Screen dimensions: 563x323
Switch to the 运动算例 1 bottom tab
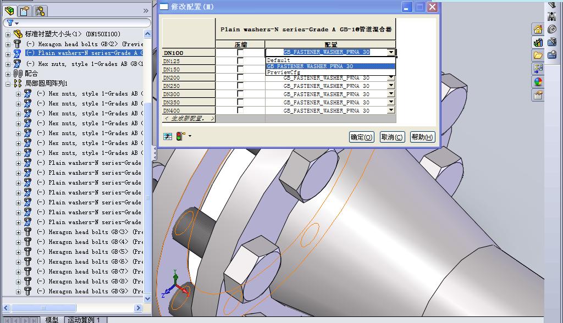point(84,319)
